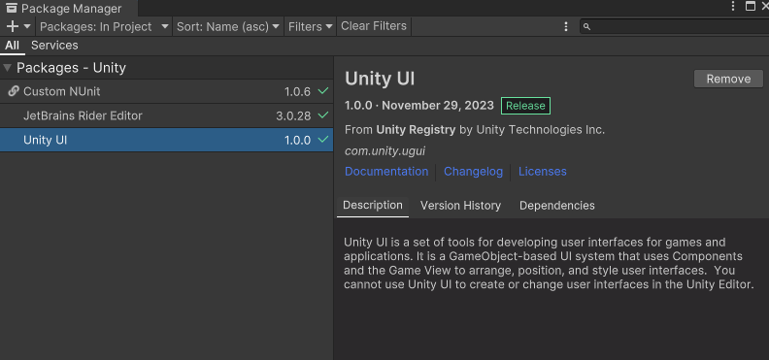Select the Custom NUnit package
Screen dimensions: 769x360
point(166,91)
